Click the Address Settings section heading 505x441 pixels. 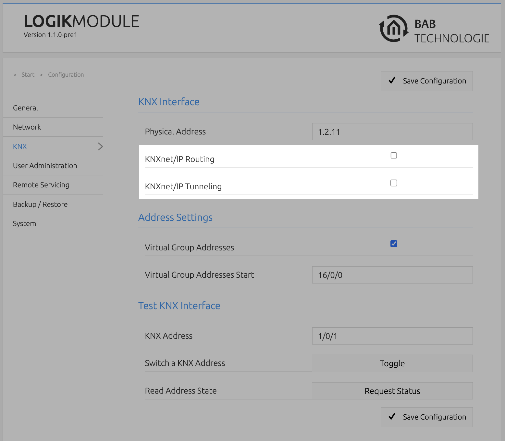click(x=175, y=217)
